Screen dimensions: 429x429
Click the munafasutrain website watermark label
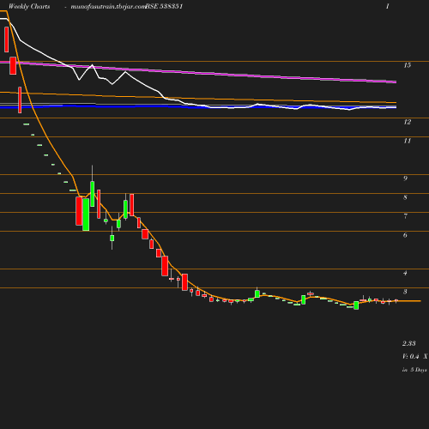pyautogui.click(x=108, y=7)
